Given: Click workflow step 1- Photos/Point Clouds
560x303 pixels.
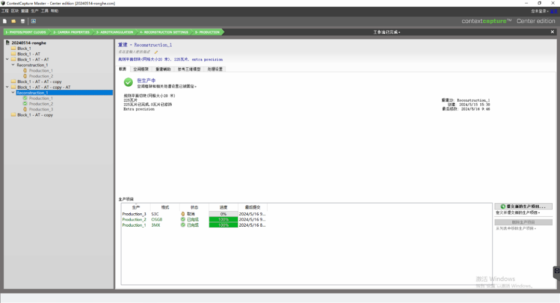Looking at the screenshot, I should (26, 32).
